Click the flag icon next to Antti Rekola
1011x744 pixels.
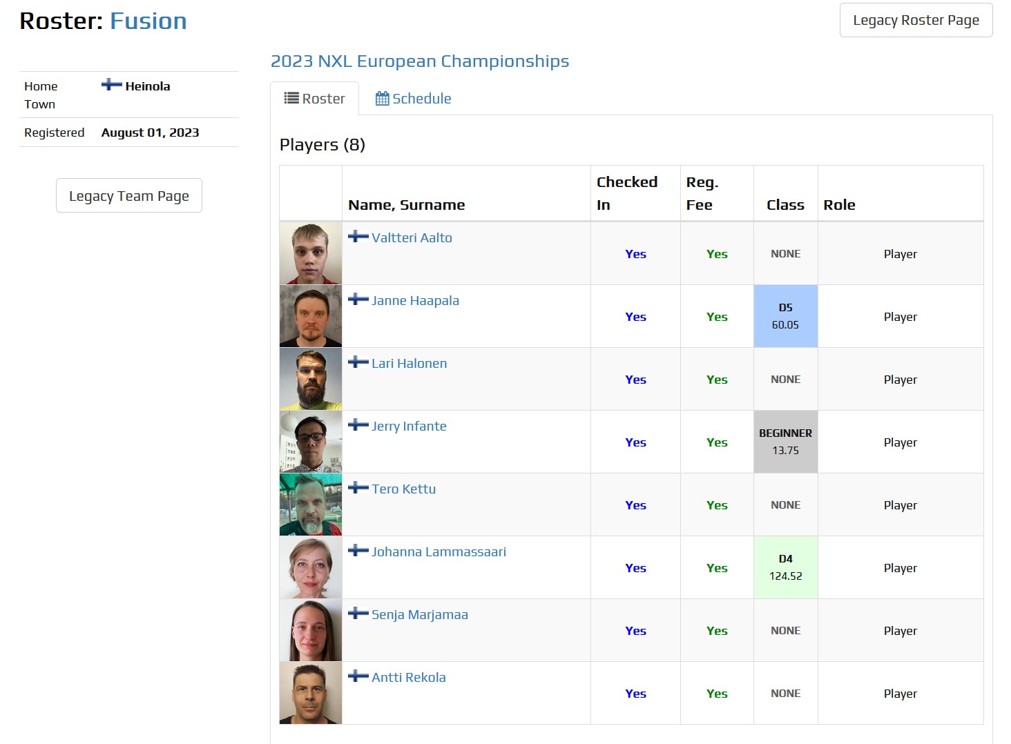tap(358, 676)
